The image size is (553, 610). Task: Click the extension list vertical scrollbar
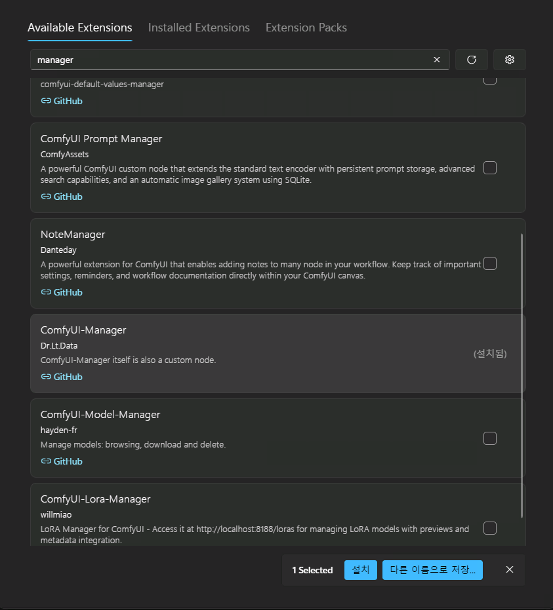click(x=522, y=373)
